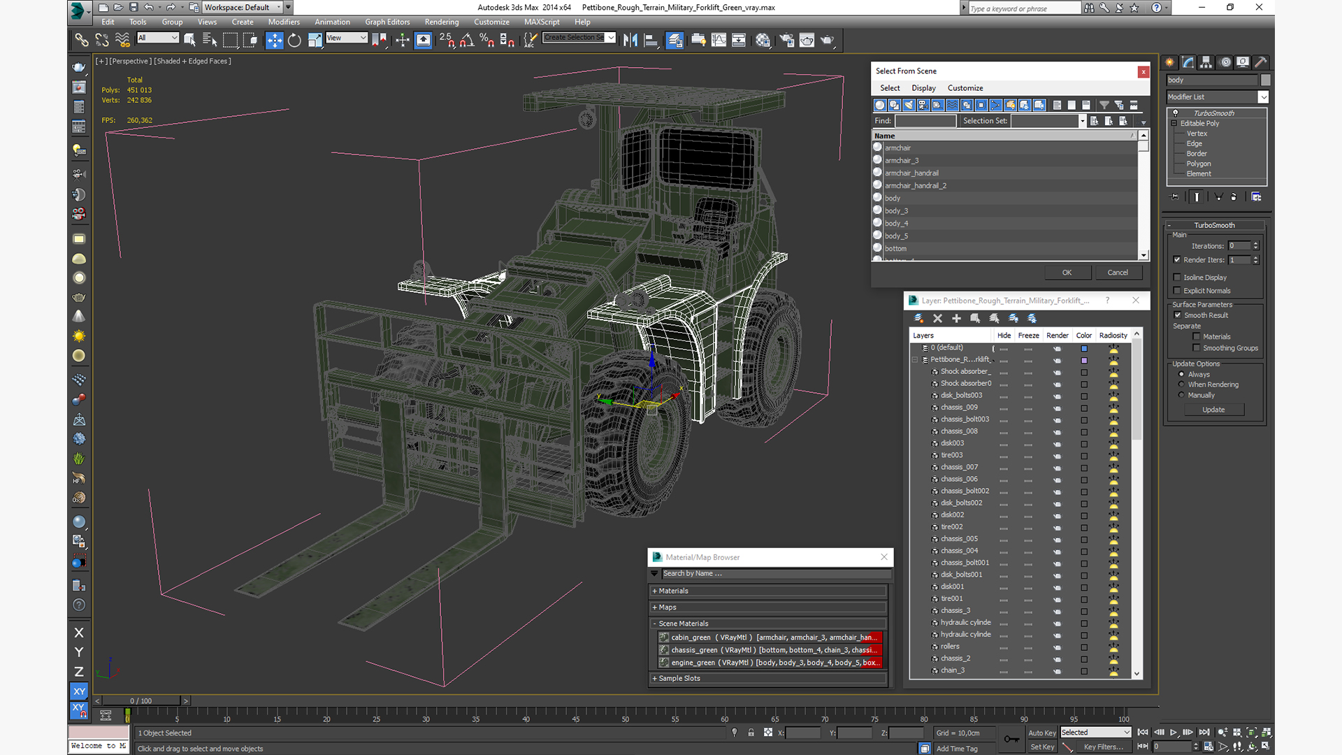The height and width of the screenshot is (755, 1342).
Task: Select the Select and Move tool
Action: pyautogui.click(x=275, y=41)
